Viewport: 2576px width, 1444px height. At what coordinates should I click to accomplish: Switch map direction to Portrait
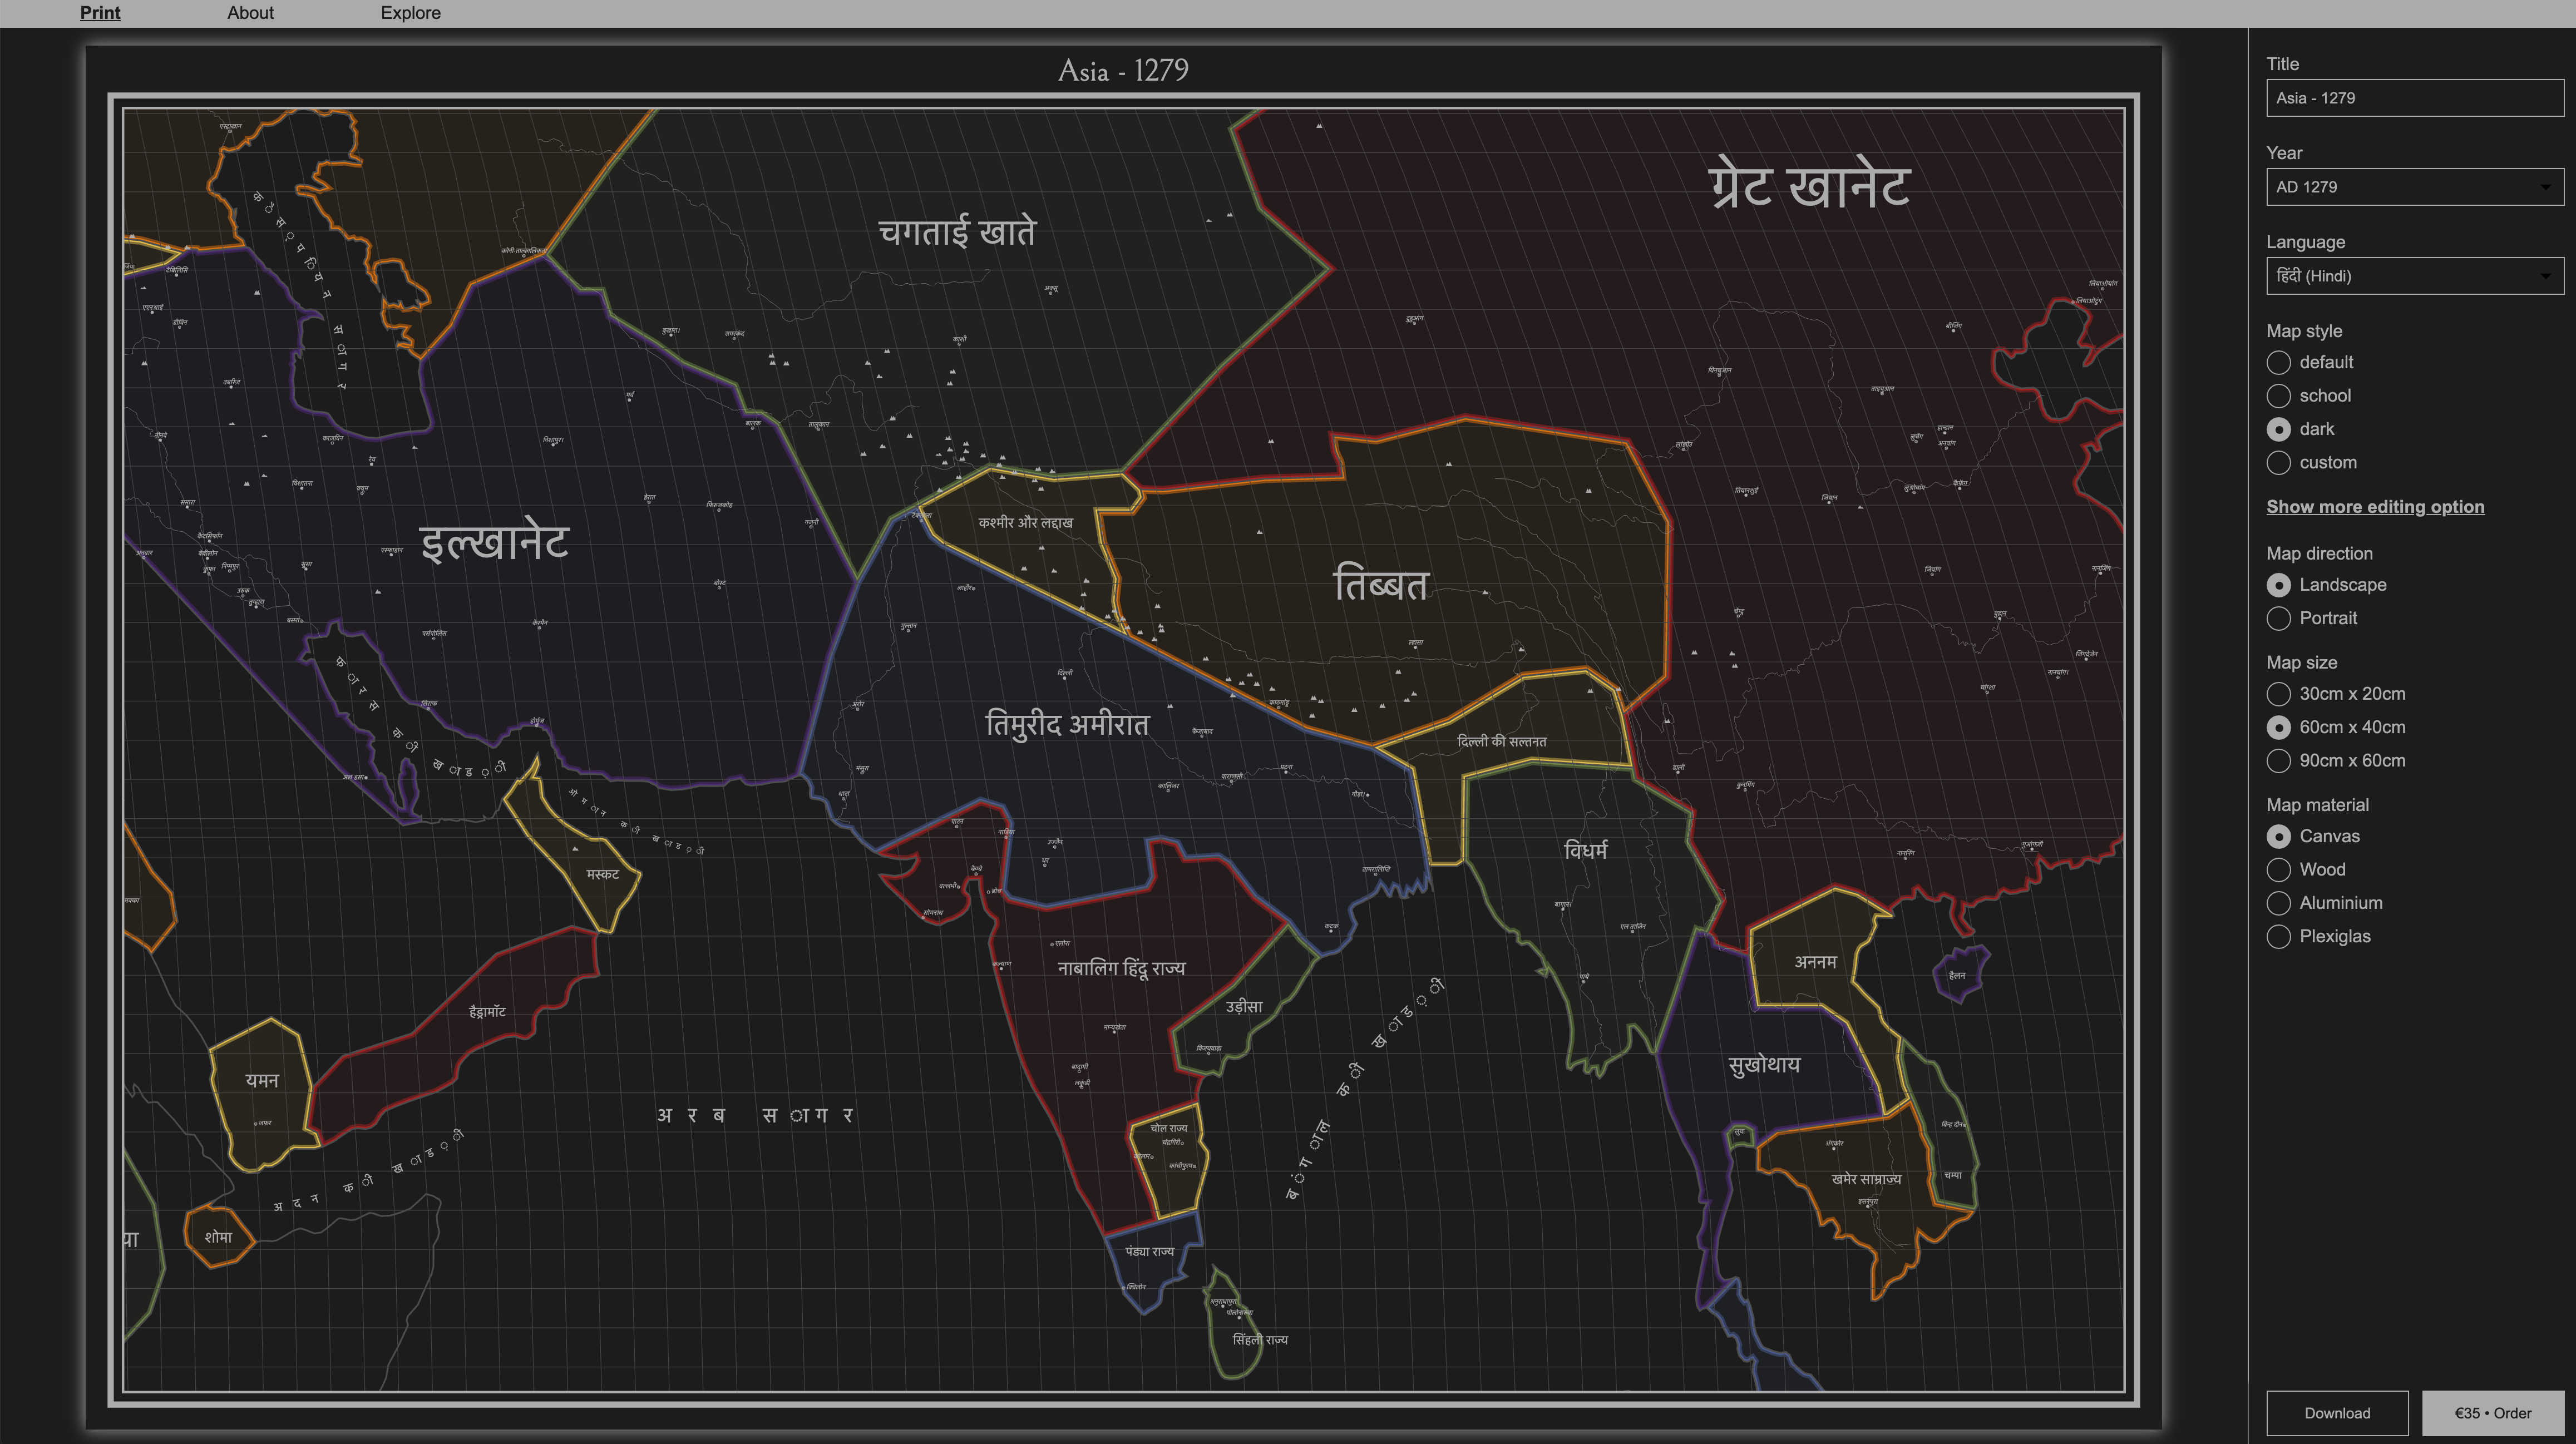pyautogui.click(x=2280, y=618)
